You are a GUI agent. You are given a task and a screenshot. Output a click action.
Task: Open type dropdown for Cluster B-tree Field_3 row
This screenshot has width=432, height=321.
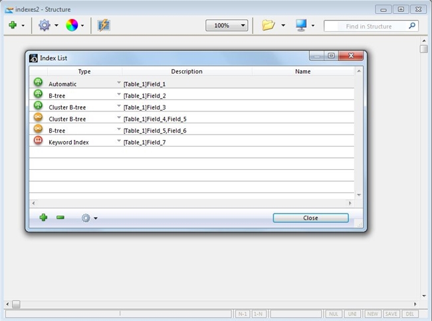click(x=119, y=106)
